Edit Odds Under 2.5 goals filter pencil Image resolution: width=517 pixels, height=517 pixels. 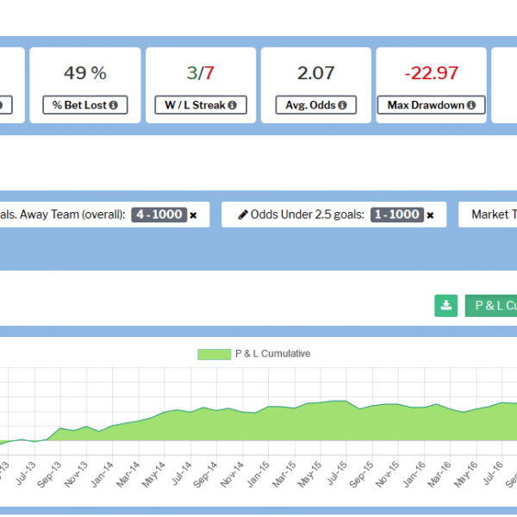243,215
